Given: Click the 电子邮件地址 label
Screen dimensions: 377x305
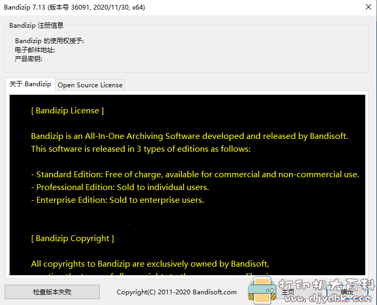Looking at the screenshot, I should (x=35, y=50).
